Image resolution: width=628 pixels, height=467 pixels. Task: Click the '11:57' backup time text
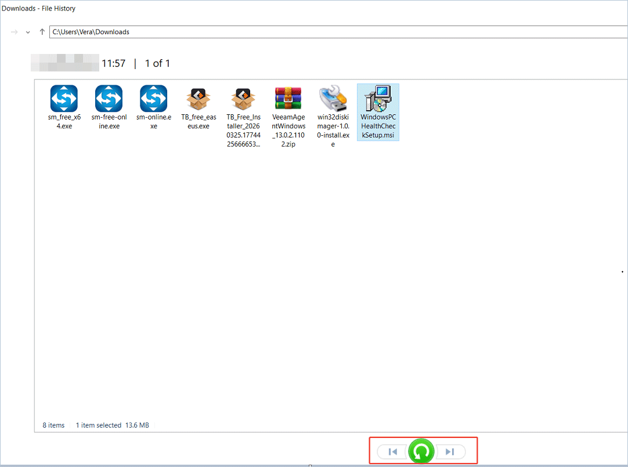(x=113, y=63)
